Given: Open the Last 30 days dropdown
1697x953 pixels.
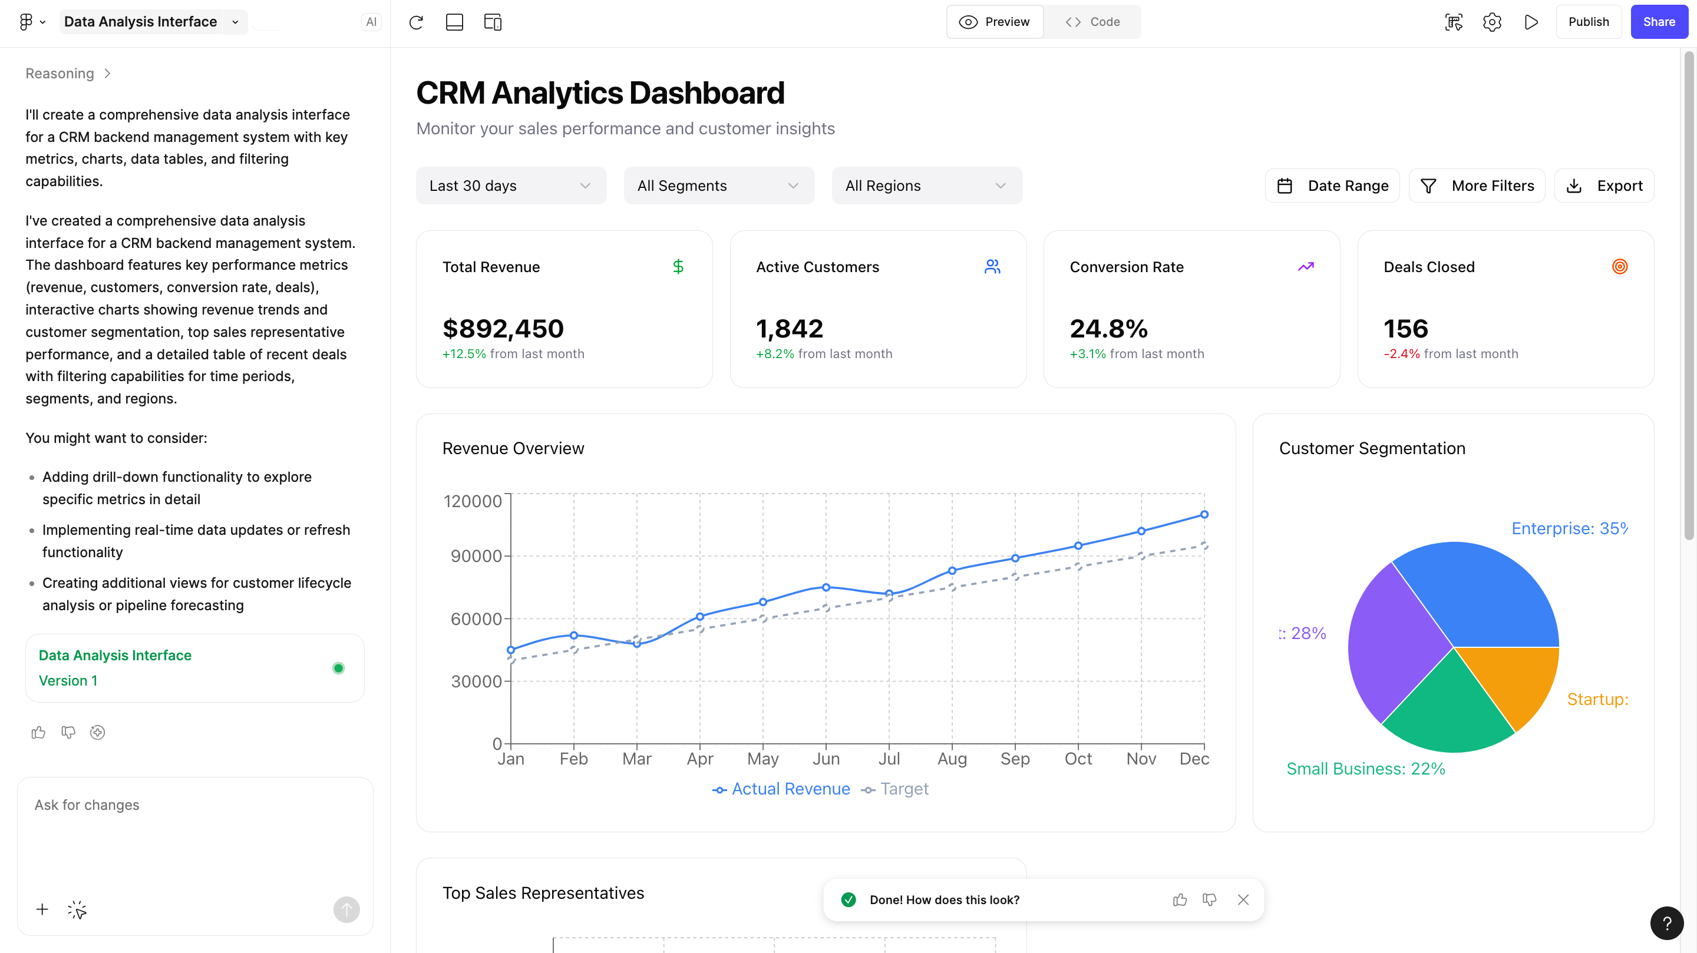Looking at the screenshot, I should coord(510,186).
